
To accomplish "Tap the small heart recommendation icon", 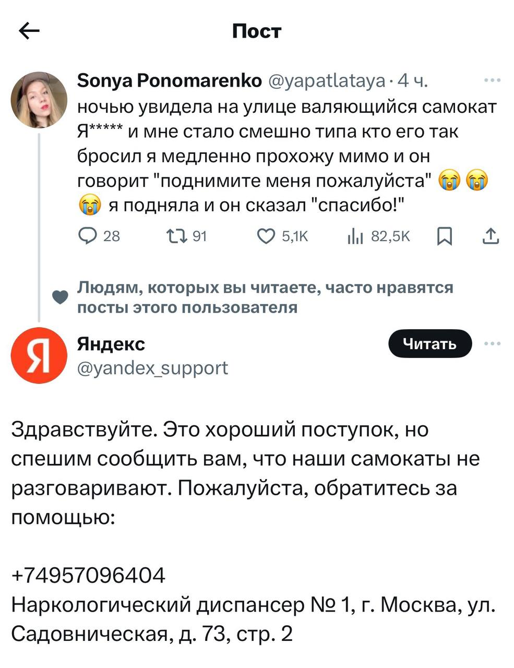I will tap(61, 297).
